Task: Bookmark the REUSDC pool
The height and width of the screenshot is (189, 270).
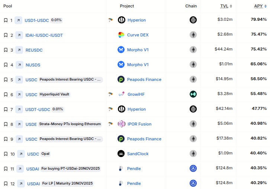Action: point(6,50)
